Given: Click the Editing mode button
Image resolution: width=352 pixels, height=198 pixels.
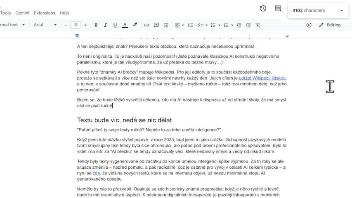Looking at the screenshot, I should 330,25.
